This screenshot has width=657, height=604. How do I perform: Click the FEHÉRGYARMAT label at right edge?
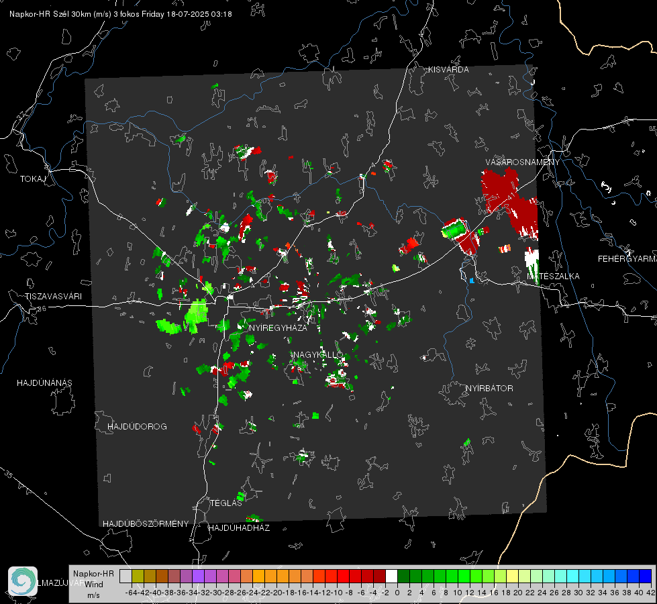pos(627,258)
